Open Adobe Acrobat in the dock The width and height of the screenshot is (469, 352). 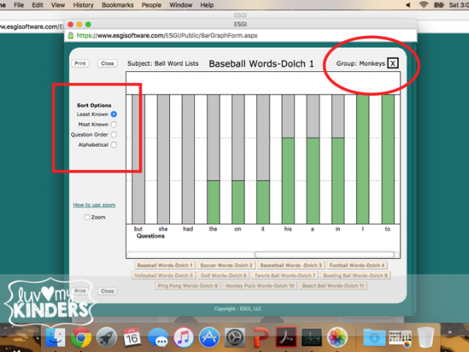coord(287,337)
